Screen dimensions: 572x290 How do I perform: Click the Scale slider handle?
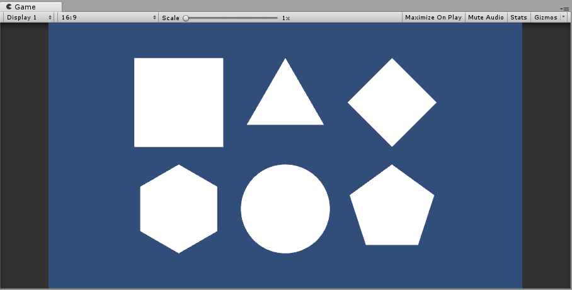pyautogui.click(x=186, y=18)
